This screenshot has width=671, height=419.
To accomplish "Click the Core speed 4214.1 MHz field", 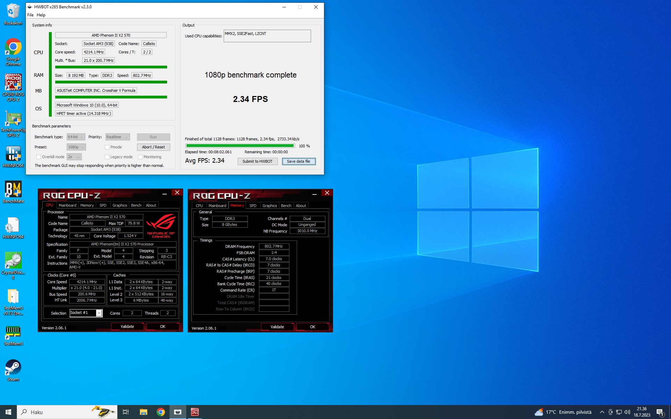I will [94, 52].
